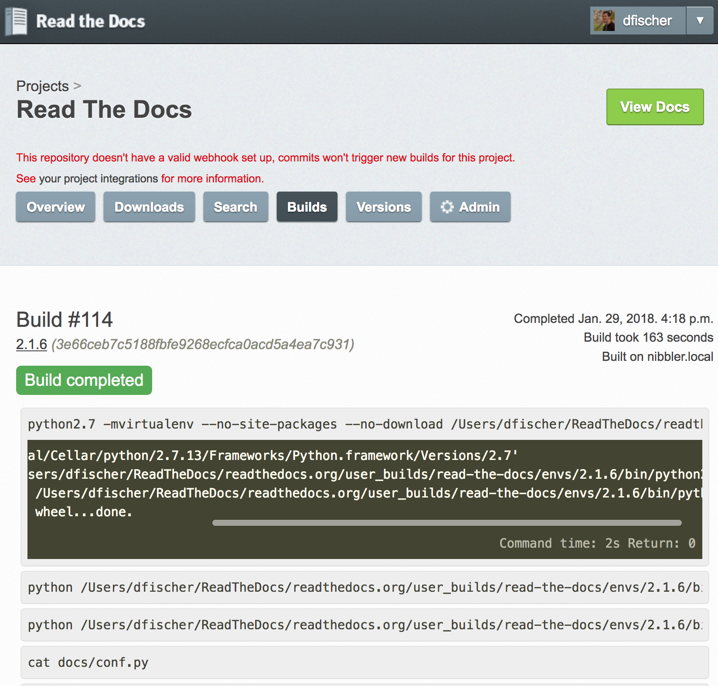Click the horizontal scrollbar in command output

447,523
